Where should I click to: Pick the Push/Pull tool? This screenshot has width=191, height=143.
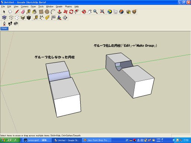click(59, 12)
